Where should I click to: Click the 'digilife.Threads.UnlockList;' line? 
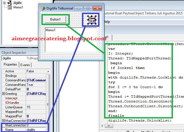click(x=140, y=120)
